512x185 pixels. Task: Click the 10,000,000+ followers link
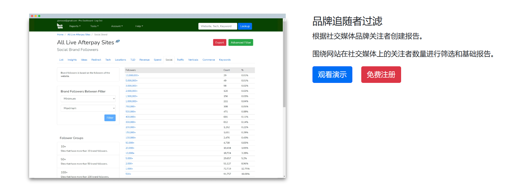[132, 75]
